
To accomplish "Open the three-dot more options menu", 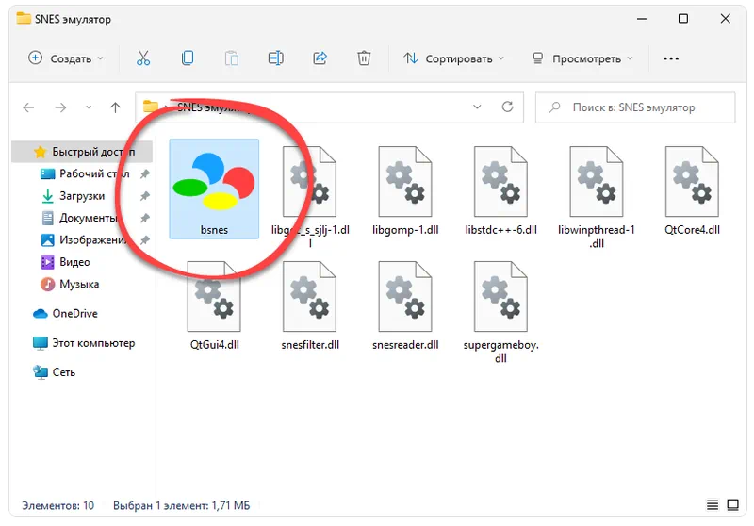I will point(671,58).
